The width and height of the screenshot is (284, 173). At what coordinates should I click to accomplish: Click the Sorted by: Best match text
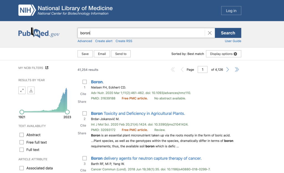click(x=188, y=54)
